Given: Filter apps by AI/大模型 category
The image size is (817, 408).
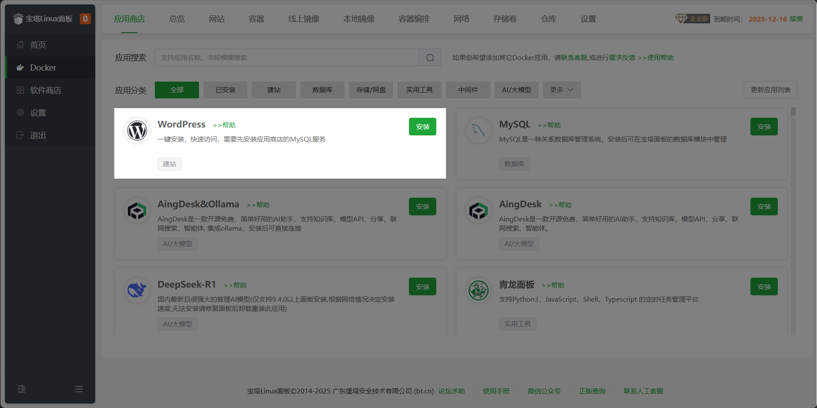Looking at the screenshot, I should (516, 90).
